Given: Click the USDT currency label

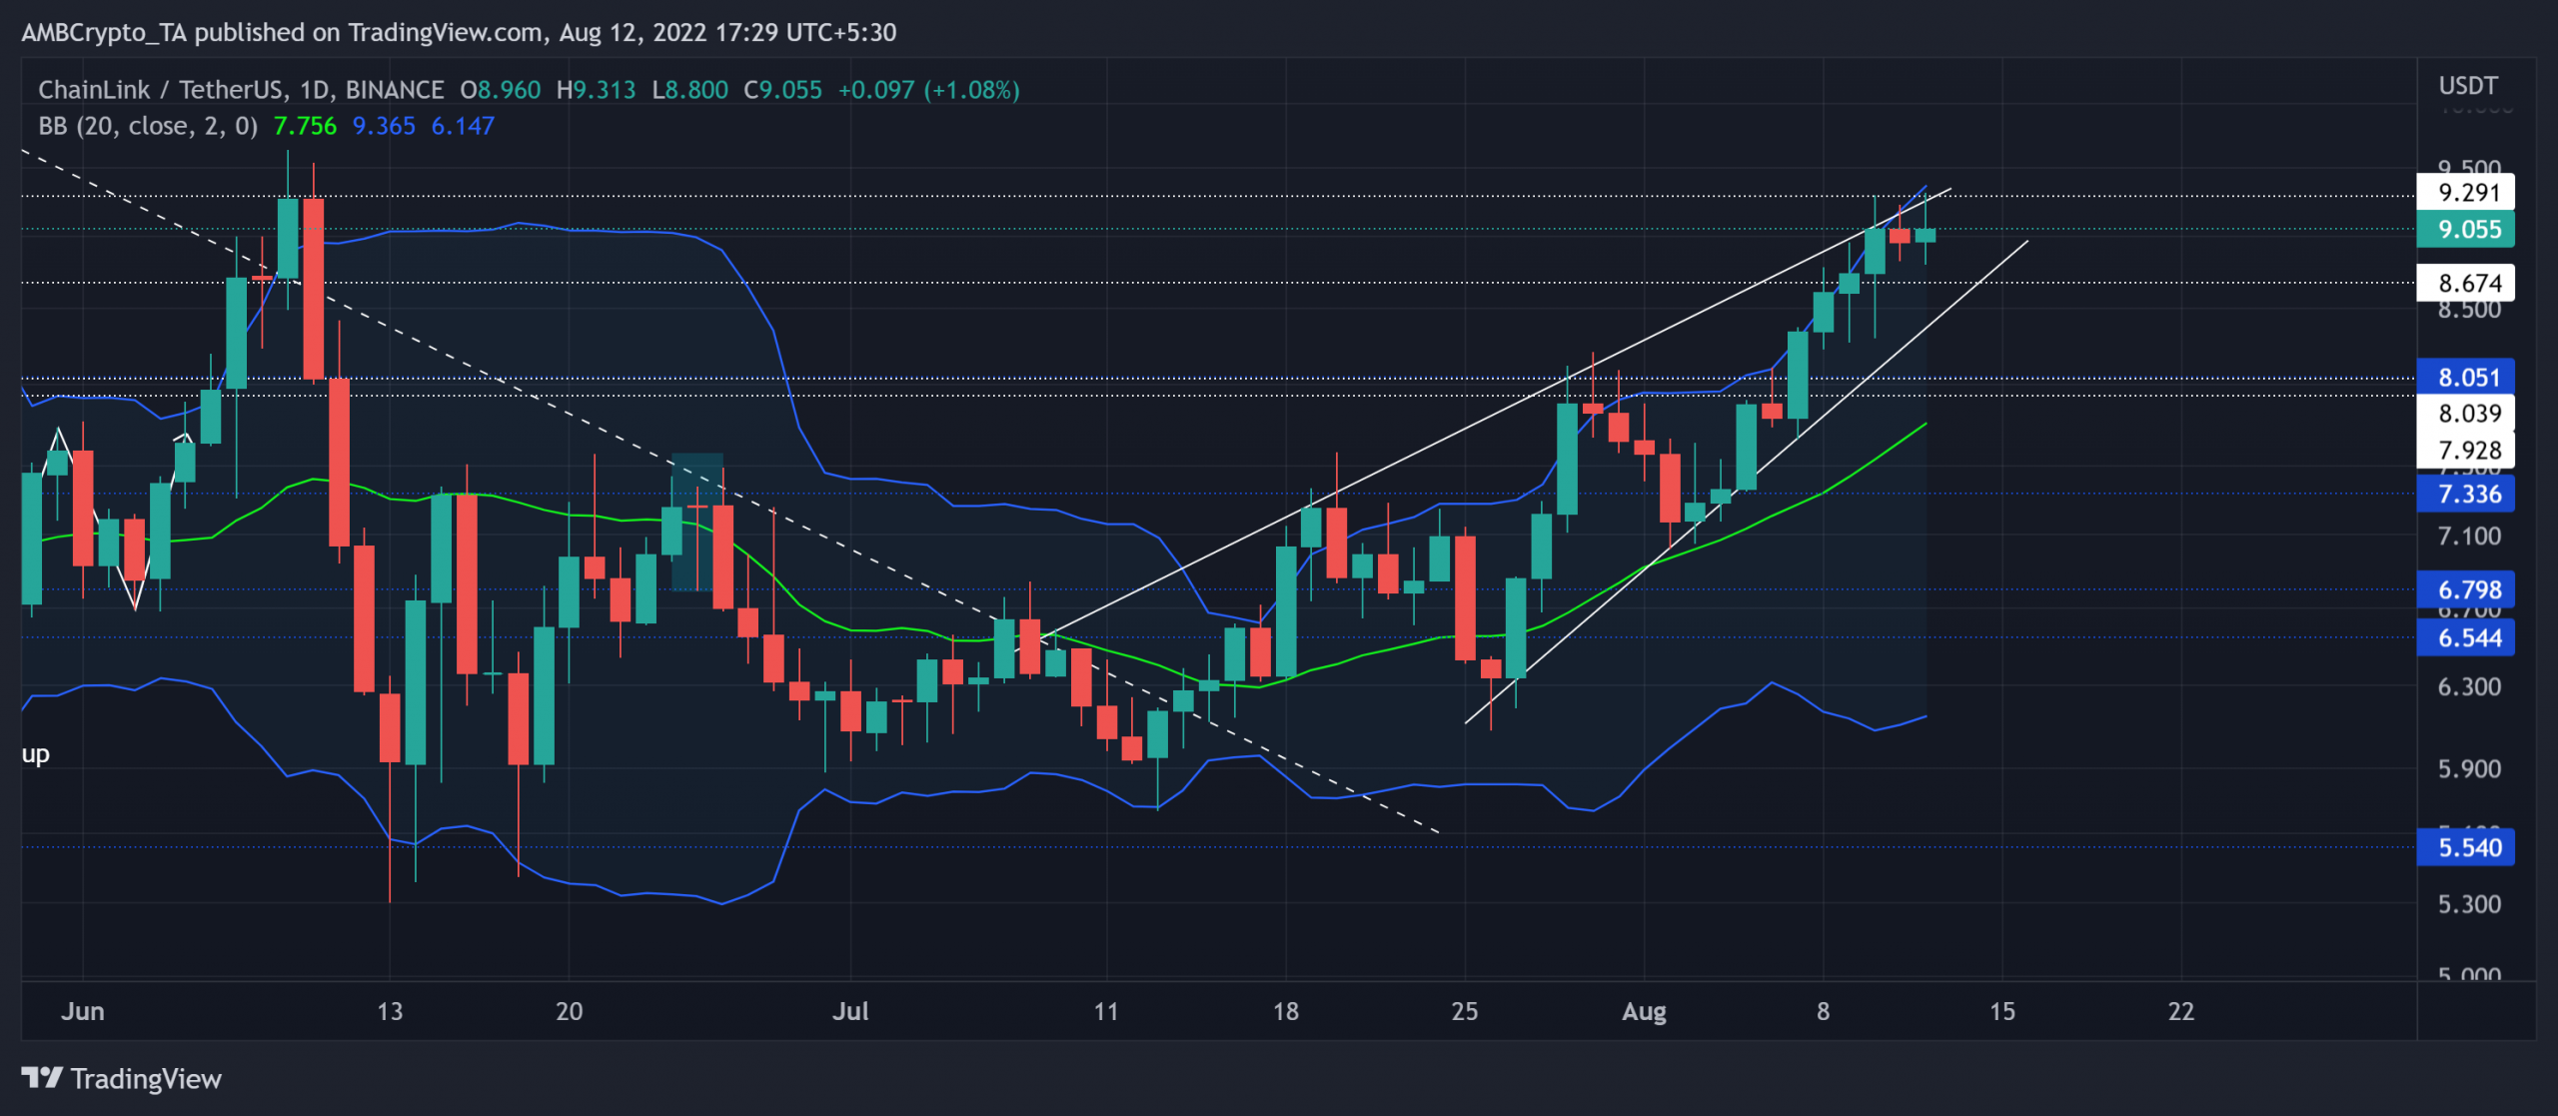Looking at the screenshot, I should pyautogui.click(x=2468, y=86).
